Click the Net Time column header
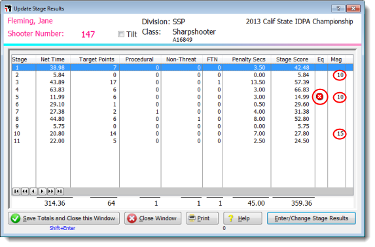 (52, 59)
